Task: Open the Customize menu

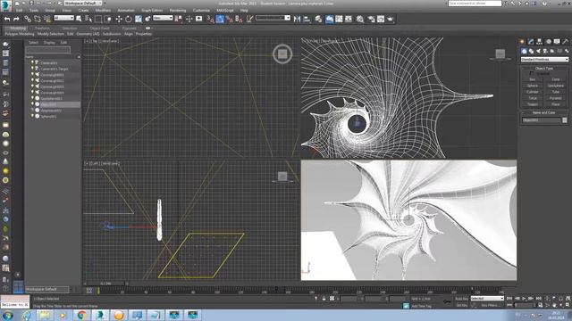Action: pyautogui.click(x=201, y=10)
